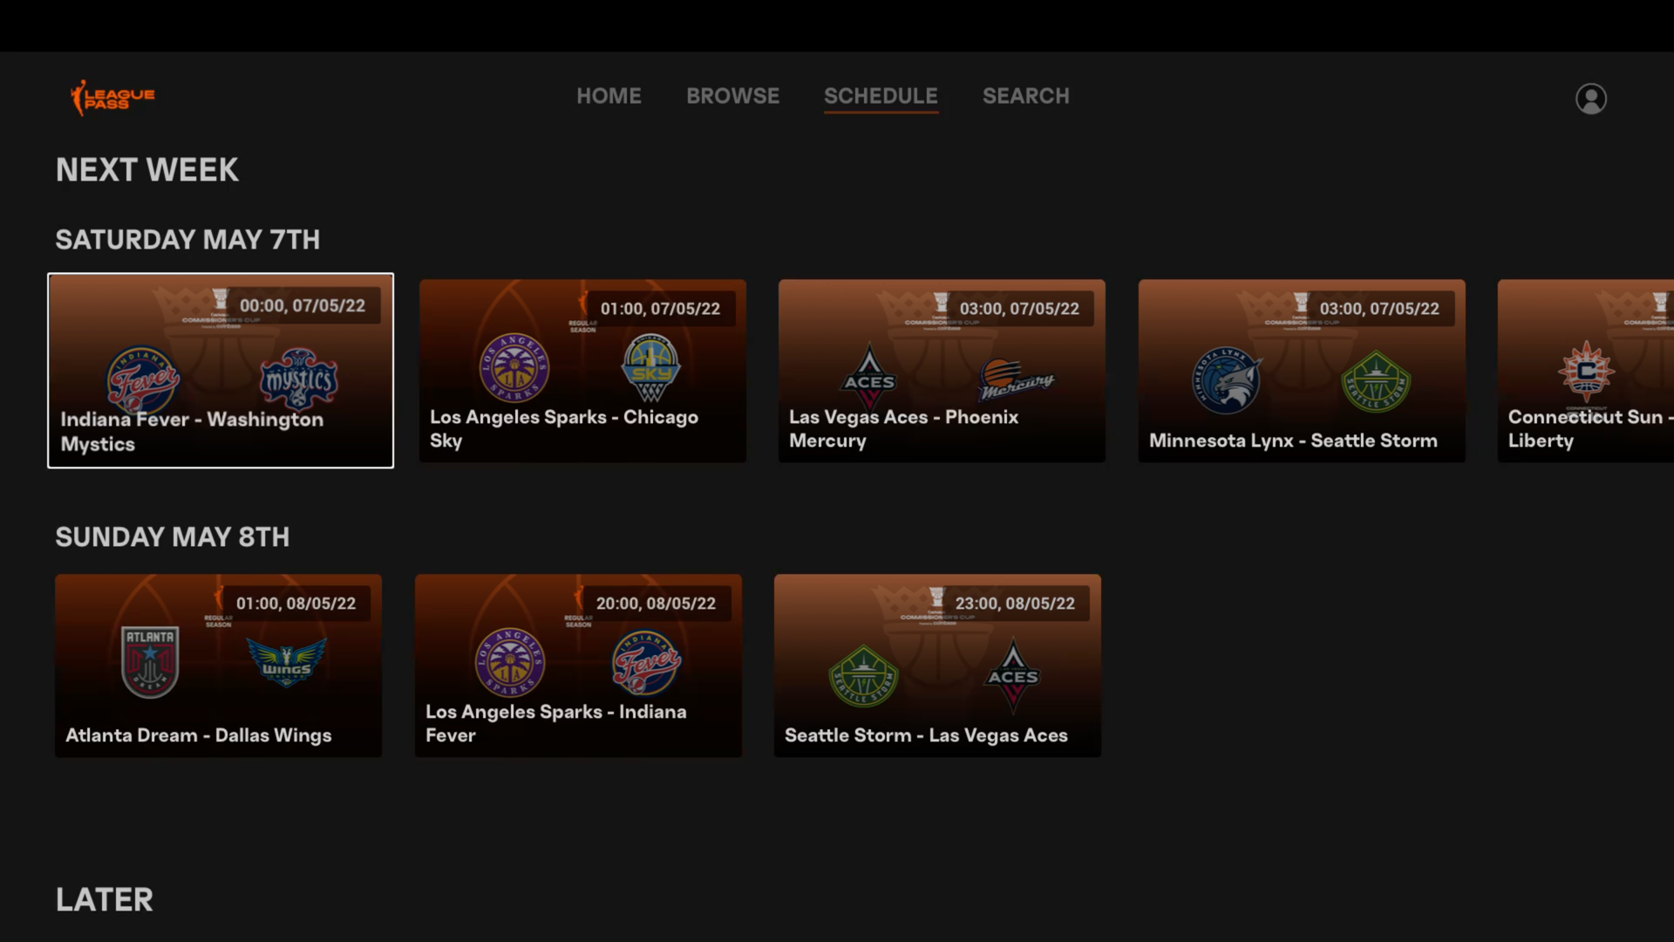This screenshot has width=1674, height=942.
Task: Open the Indiana Fever vs Washington Mystics game
Action: coord(220,370)
